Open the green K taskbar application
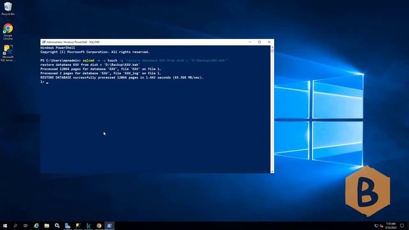Image resolution: width=409 pixels, height=230 pixels. coord(88,226)
